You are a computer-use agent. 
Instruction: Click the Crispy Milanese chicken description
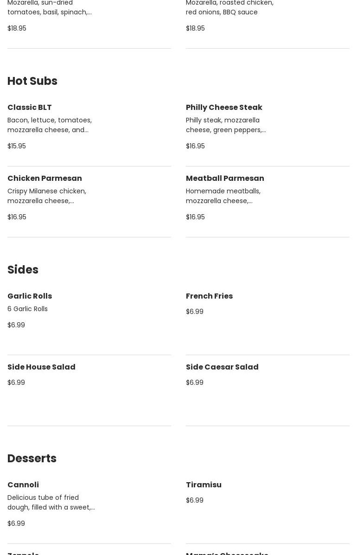pyautogui.click(x=47, y=196)
